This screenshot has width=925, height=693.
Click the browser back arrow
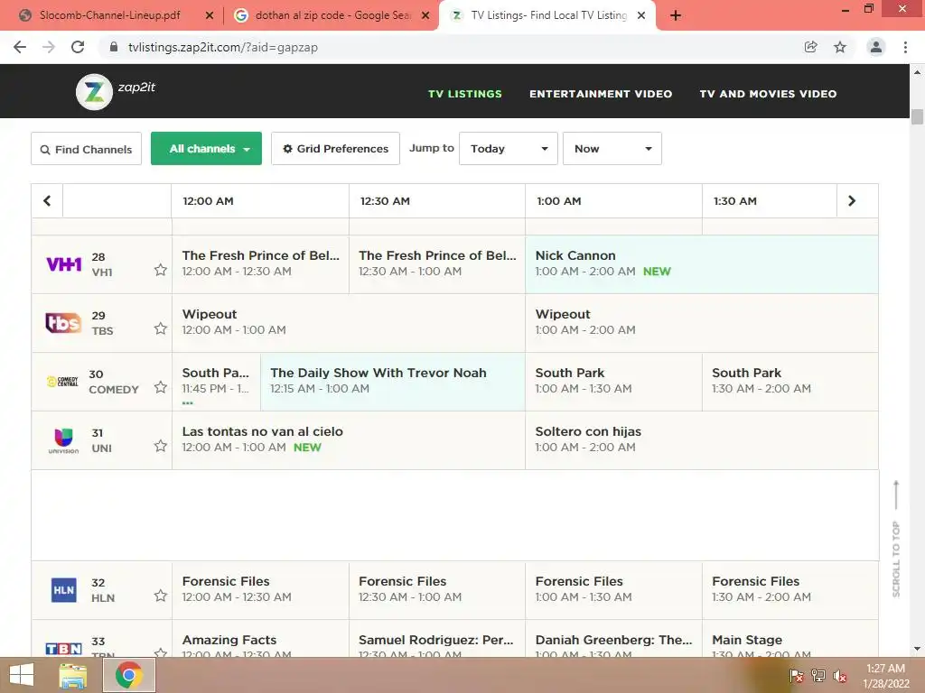tap(20, 47)
